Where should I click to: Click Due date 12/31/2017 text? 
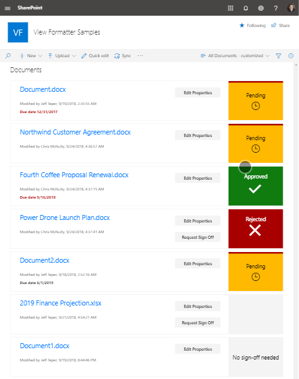point(39,112)
